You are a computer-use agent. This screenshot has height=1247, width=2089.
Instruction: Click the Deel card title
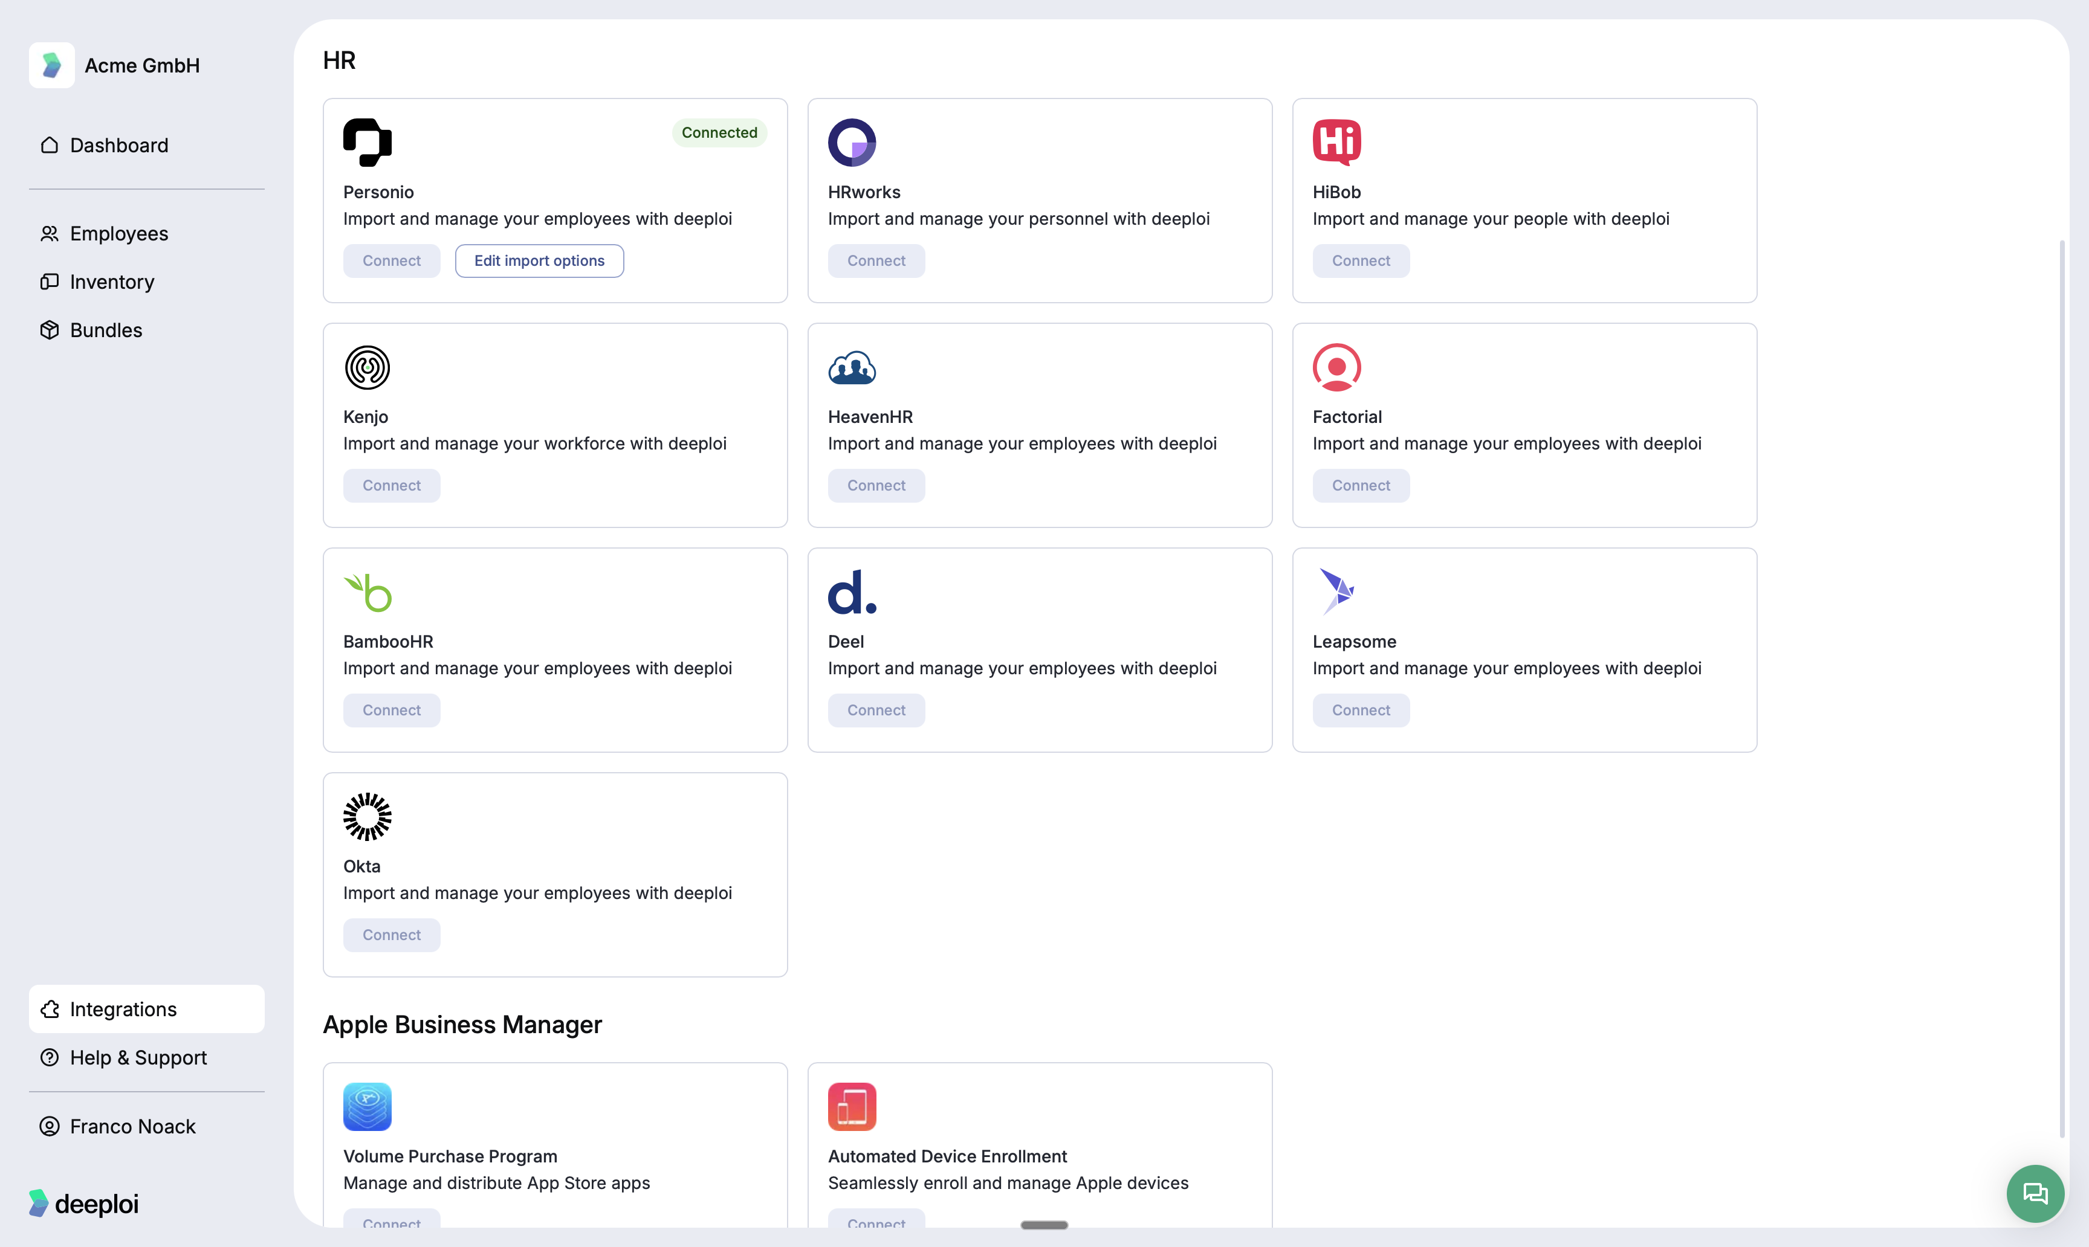click(846, 642)
